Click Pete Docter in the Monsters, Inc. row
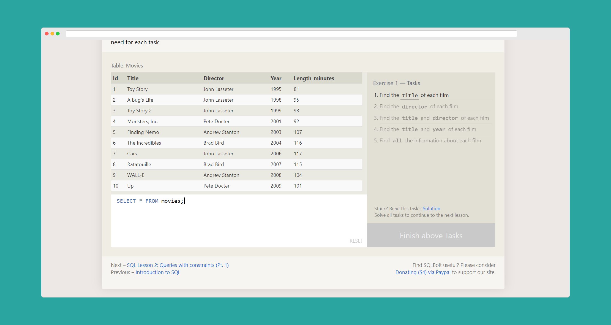This screenshot has height=325, width=611. click(x=216, y=121)
